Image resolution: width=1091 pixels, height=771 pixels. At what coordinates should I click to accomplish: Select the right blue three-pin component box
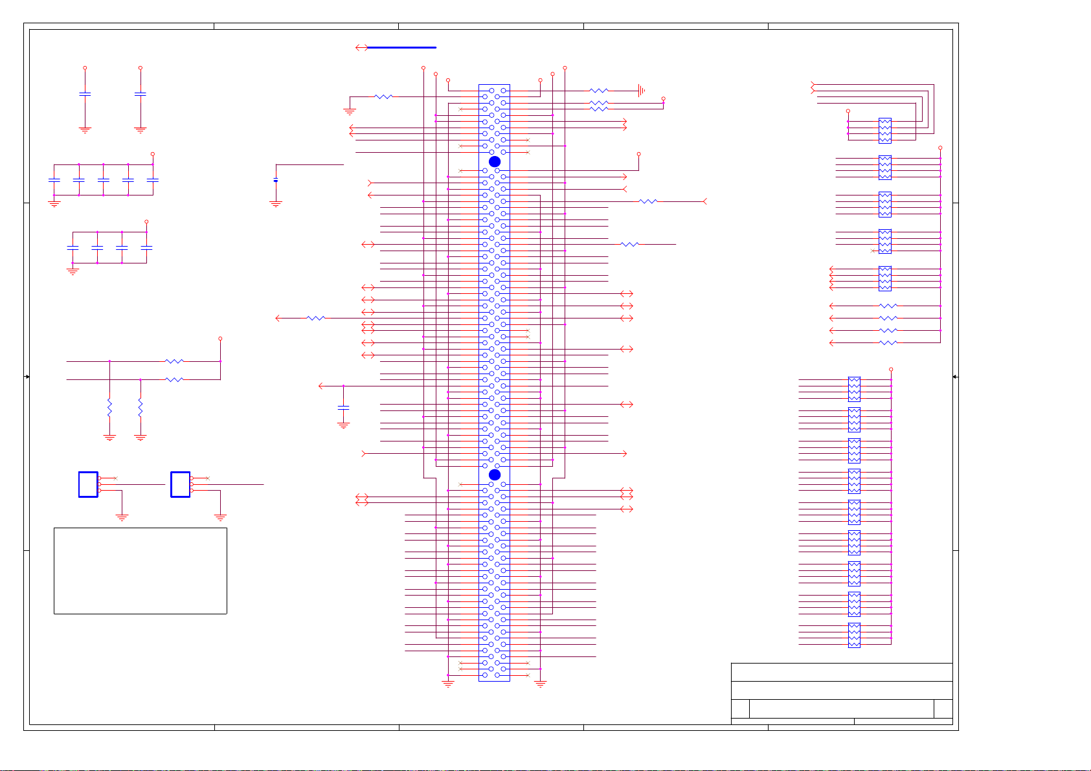[181, 484]
